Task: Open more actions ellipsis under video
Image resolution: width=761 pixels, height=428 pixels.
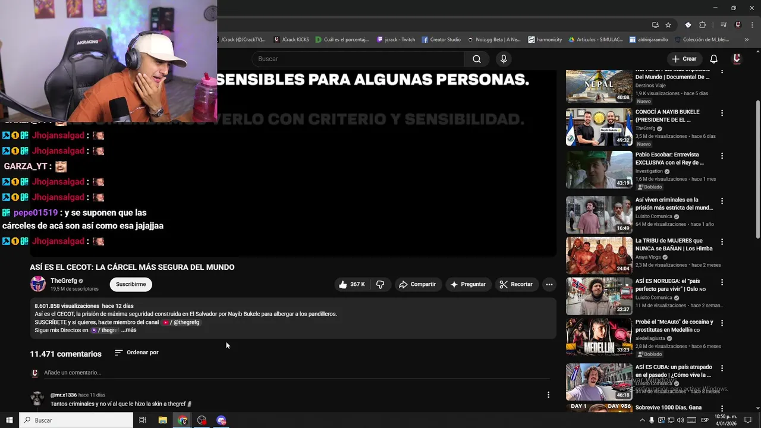Action: point(549,284)
